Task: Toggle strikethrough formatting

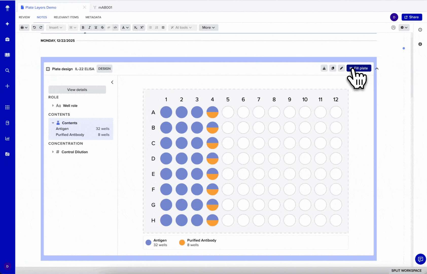Action: tap(102, 27)
